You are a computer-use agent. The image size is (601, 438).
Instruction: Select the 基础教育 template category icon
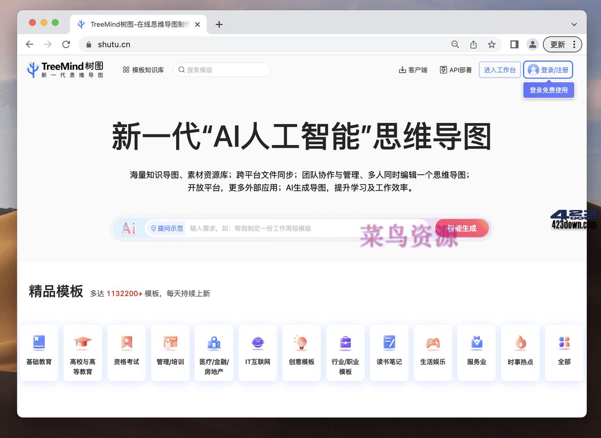pyautogui.click(x=39, y=343)
